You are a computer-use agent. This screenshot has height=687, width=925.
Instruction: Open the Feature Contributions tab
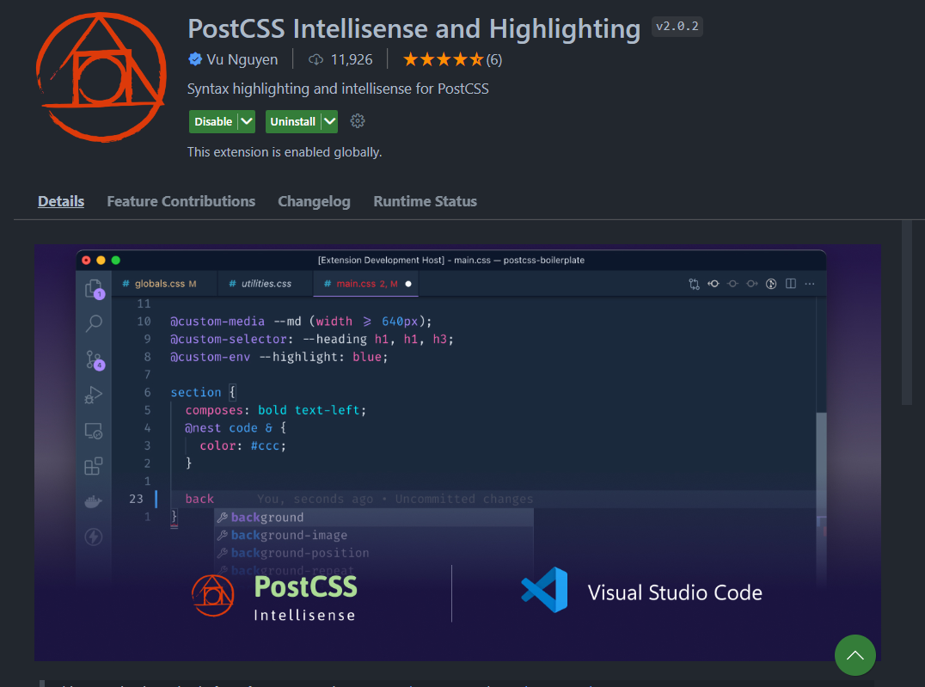point(181,201)
